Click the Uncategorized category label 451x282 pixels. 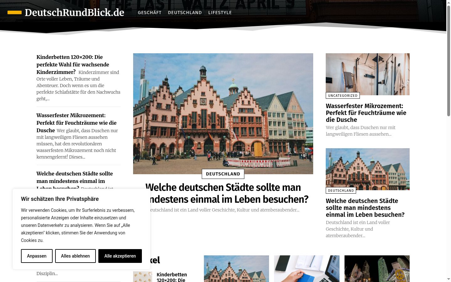click(x=343, y=96)
